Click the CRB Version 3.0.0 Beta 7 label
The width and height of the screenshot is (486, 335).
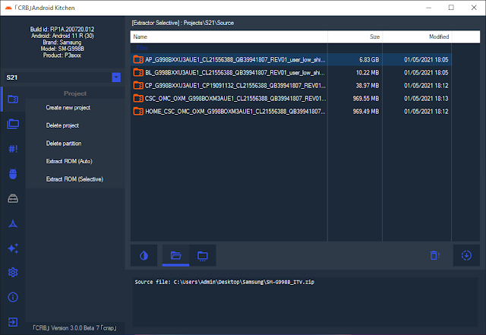[x=74, y=328]
